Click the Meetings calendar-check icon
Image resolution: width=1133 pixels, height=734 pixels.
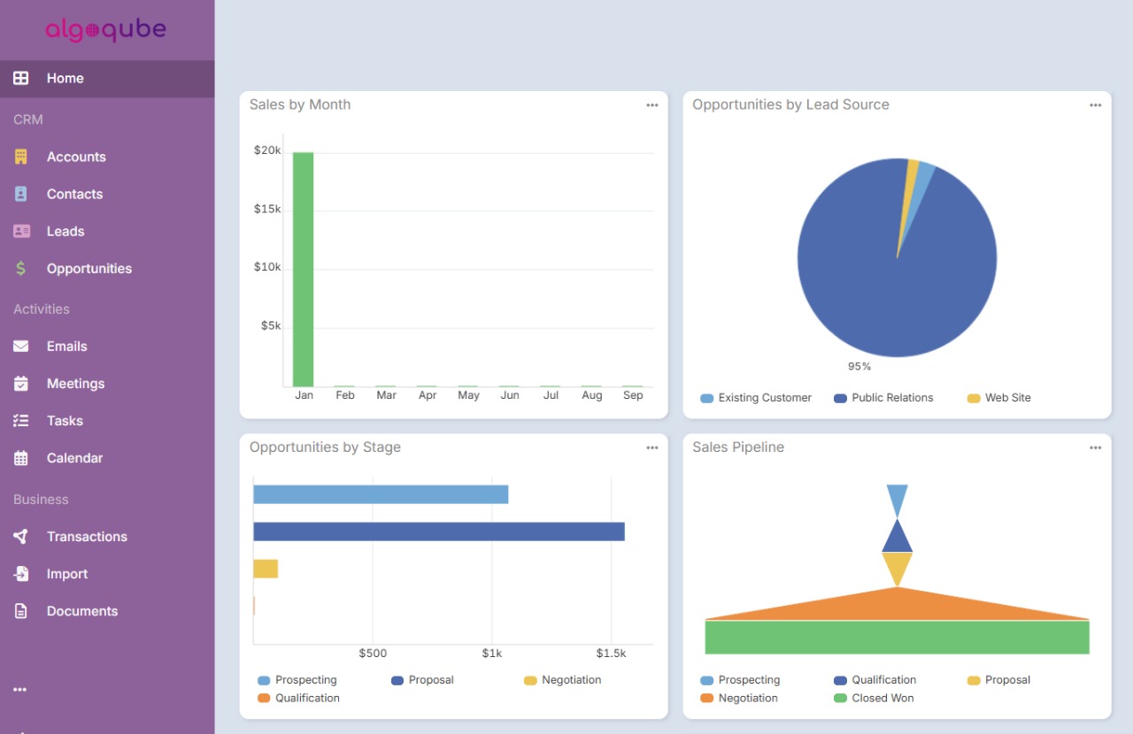21,383
